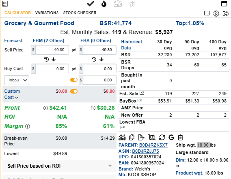Screen dimensions: 231x179
Task: Click the refresh arrows icon
Action: pos(162,138)
